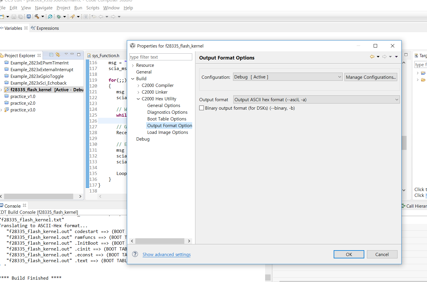Select the sys_Function.h editor tab
The width and height of the screenshot is (427, 282).
[104, 55]
